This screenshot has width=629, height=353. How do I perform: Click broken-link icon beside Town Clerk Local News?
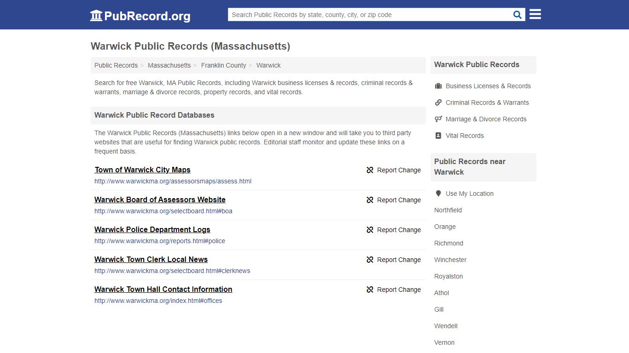(x=370, y=260)
